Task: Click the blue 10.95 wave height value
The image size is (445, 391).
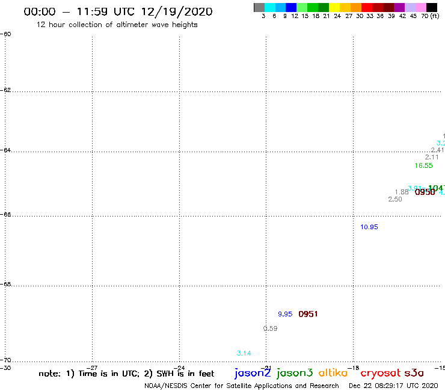Action: click(x=369, y=227)
